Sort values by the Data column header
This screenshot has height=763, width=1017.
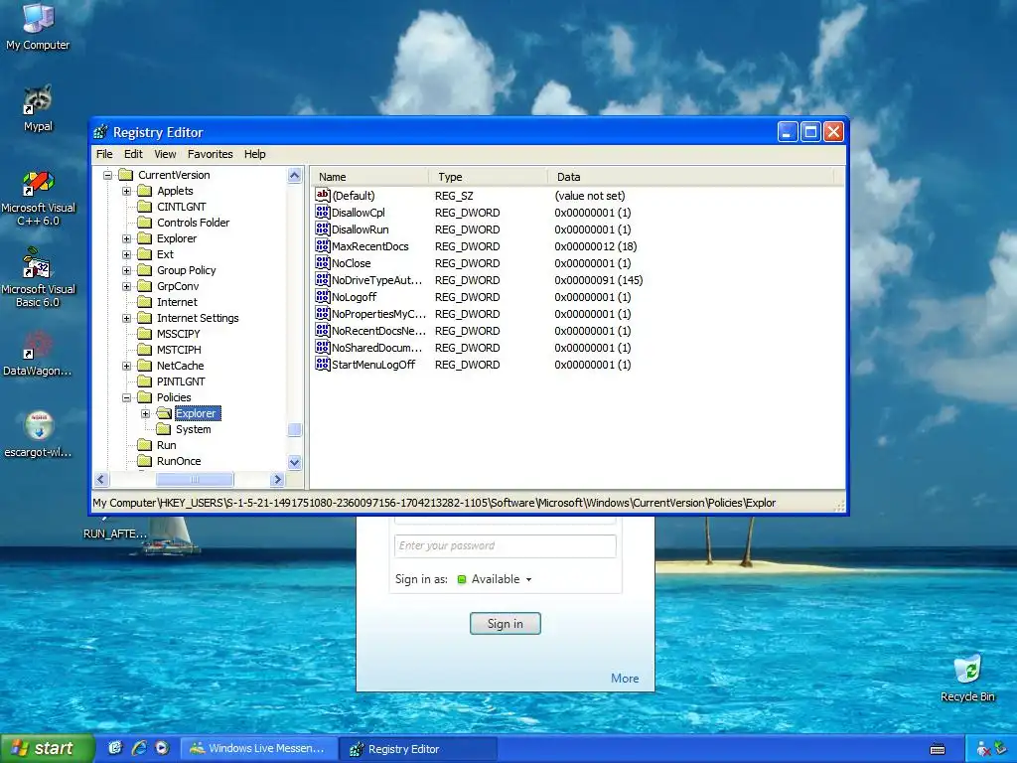(x=690, y=177)
